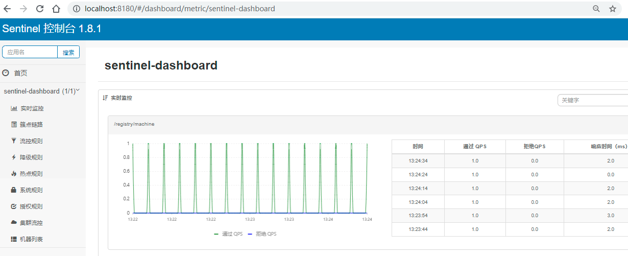Select row time 13:23:44

click(418, 229)
